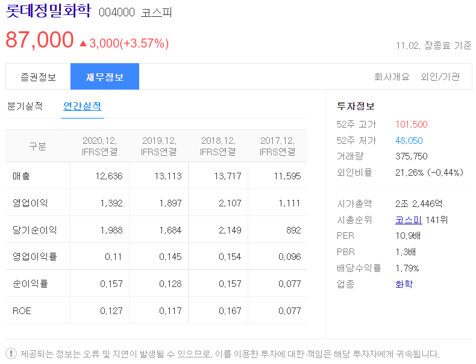Click the 11.02. 장종료 기준 timestamp
The image size is (476, 364).
click(x=434, y=46)
